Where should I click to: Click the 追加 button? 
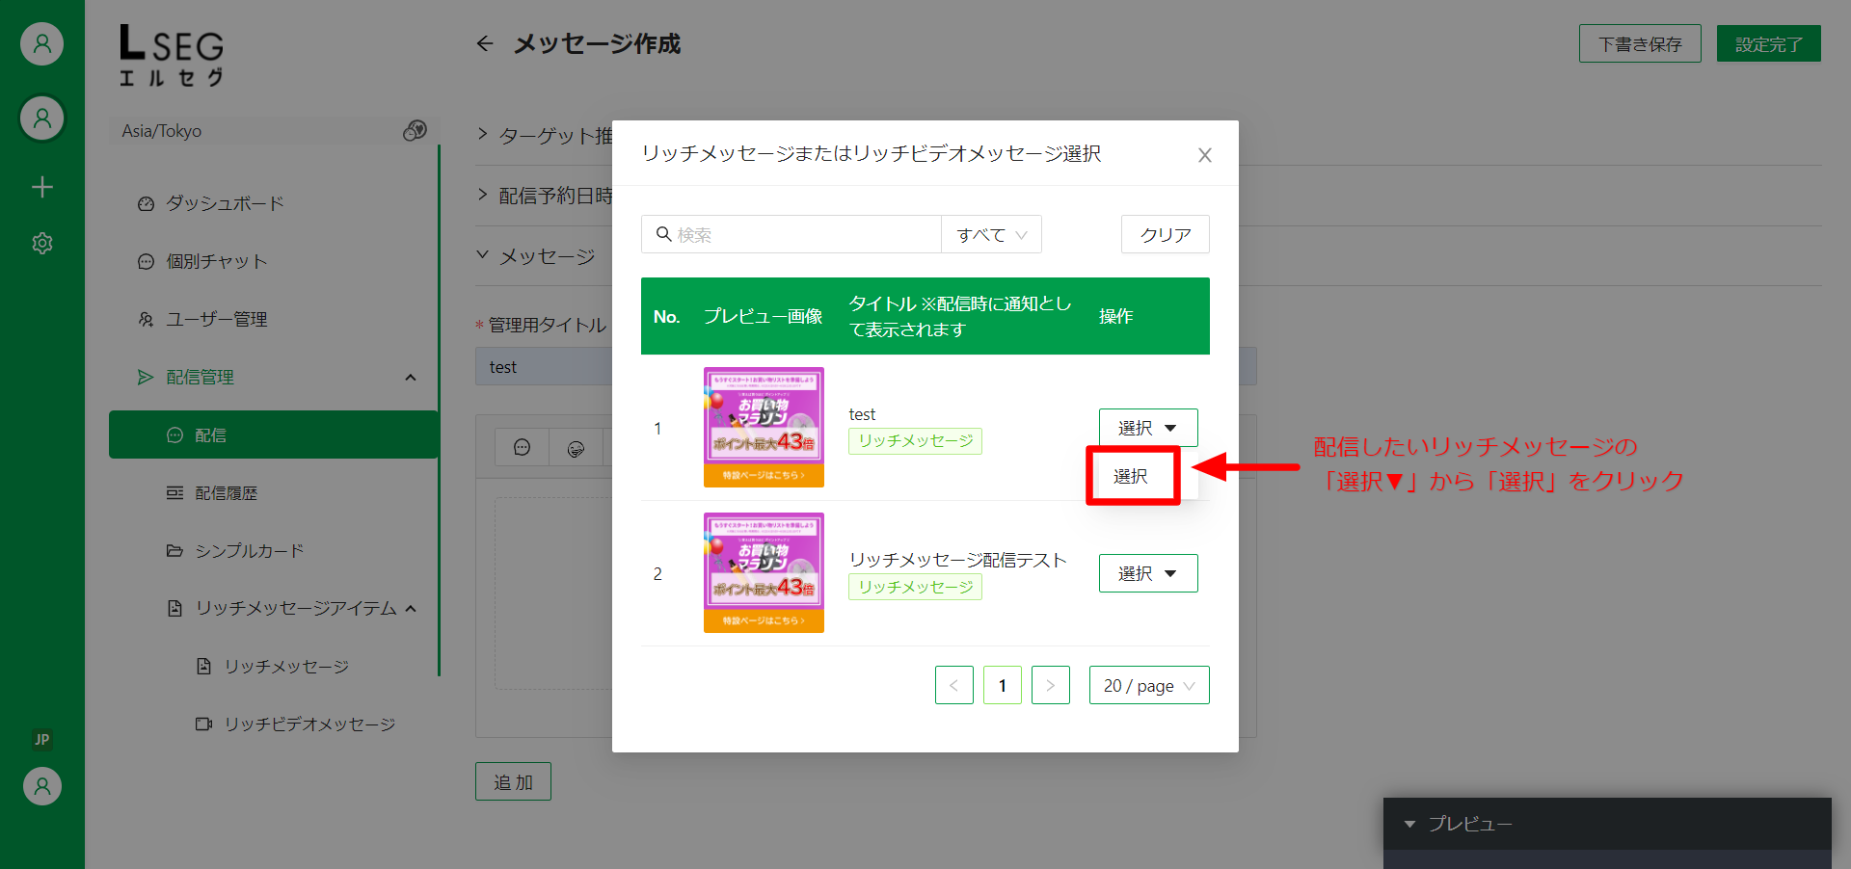513,781
